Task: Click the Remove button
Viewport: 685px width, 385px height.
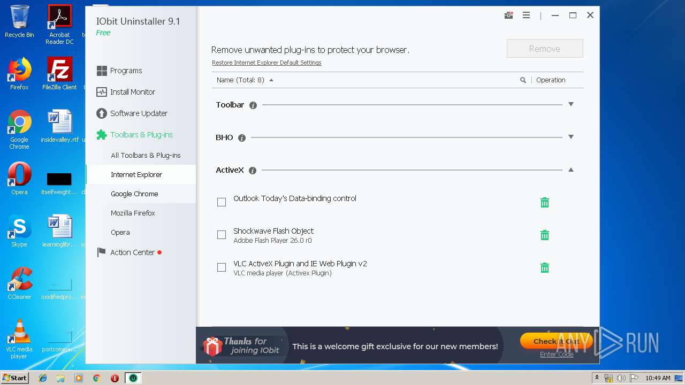Action: (x=545, y=49)
